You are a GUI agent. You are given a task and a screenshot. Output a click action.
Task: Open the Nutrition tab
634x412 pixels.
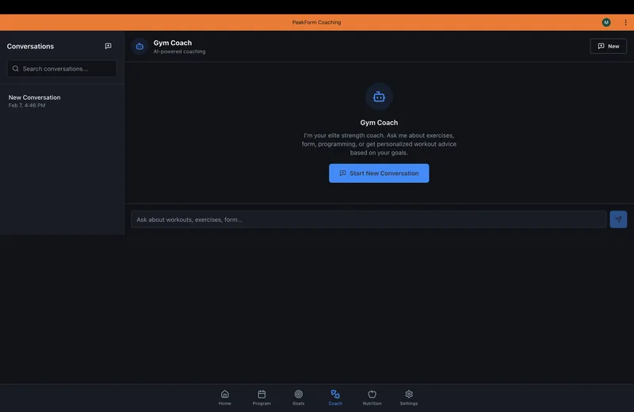tap(372, 398)
